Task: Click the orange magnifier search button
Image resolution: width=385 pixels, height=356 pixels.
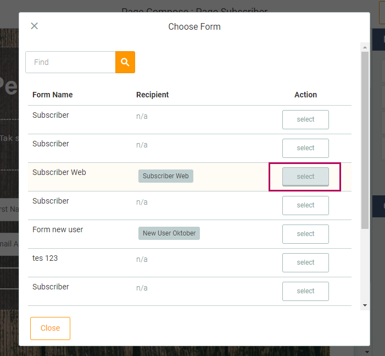Action: [125, 62]
